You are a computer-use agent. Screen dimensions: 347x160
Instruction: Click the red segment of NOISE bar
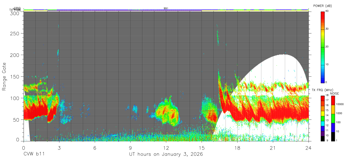[333, 100]
